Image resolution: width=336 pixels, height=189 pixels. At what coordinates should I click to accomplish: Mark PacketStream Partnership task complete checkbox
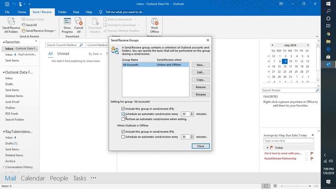pyautogui.click(x=306, y=159)
